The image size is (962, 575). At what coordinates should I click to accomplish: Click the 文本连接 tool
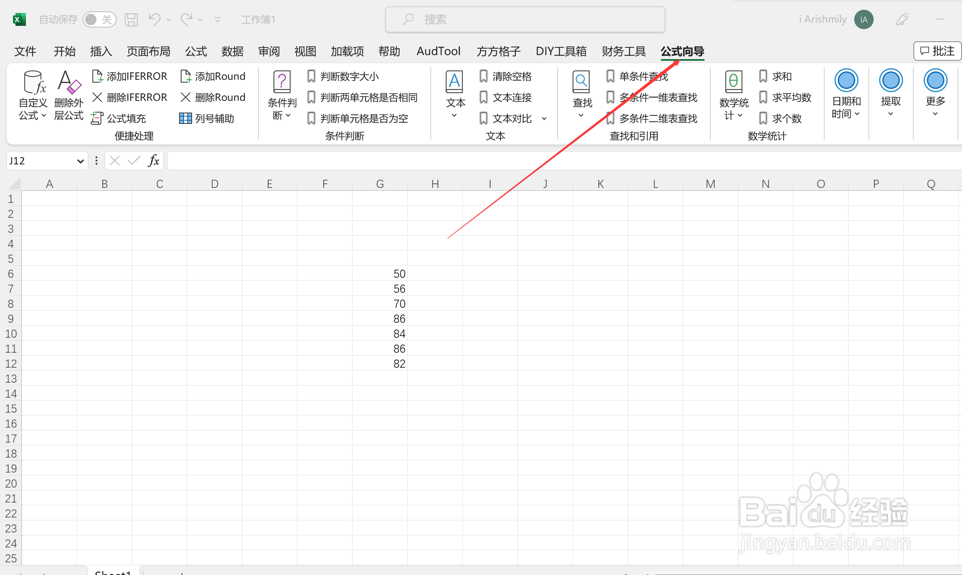tap(511, 97)
